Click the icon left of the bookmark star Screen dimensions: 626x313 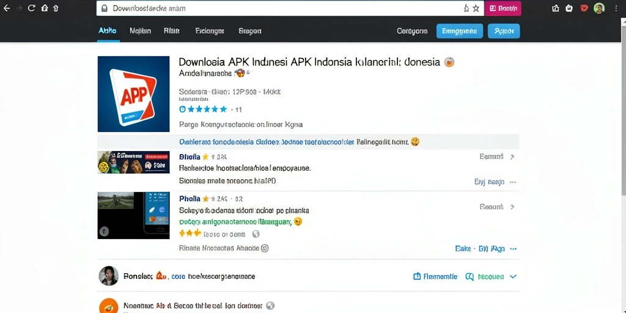point(466,8)
